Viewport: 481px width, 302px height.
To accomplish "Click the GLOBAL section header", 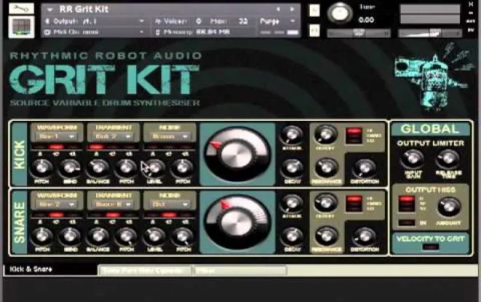I will 430,129.
